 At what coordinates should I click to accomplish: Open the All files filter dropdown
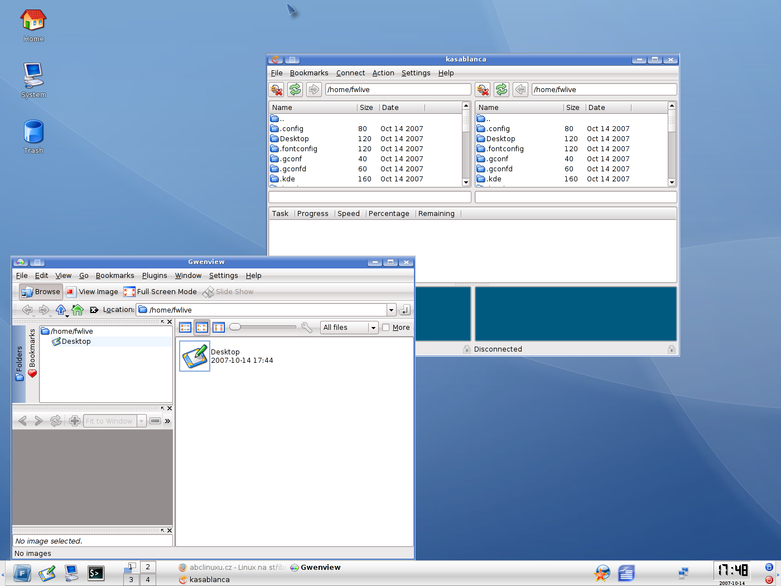click(x=349, y=328)
